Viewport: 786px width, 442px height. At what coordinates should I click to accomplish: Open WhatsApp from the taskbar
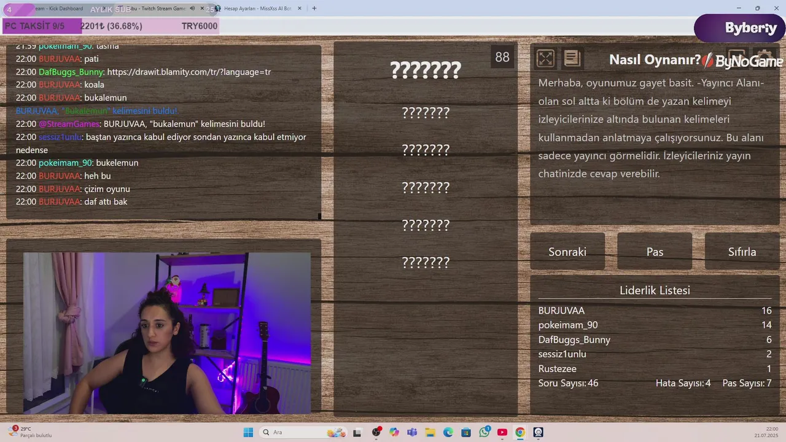pos(484,432)
